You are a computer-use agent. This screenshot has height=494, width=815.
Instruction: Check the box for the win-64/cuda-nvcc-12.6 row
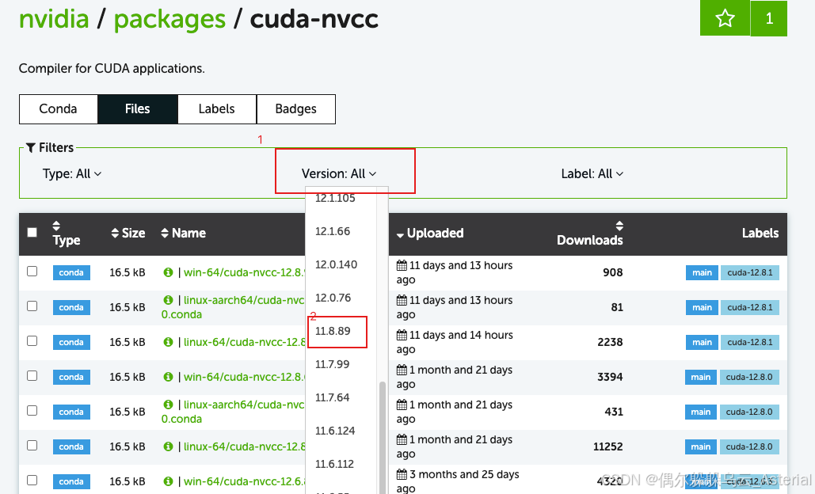tap(32, 480)
